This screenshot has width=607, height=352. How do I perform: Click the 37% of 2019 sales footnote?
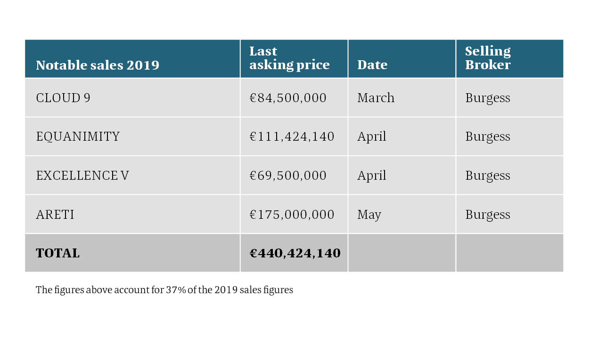pyautogui.click(x=164, y=290)
